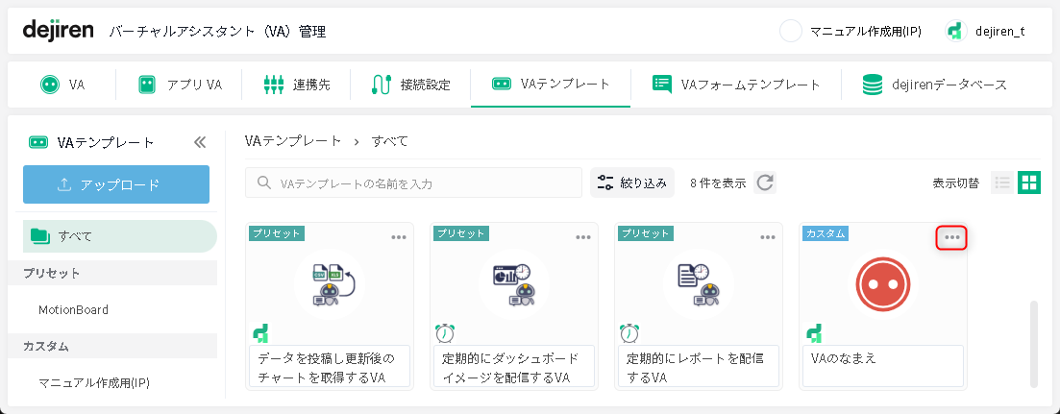Viewport: 1060px width, 414px height.
Task: Switch to the VA tab
Action: (x=62, y=85)
